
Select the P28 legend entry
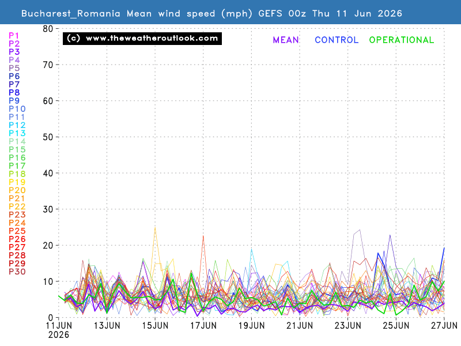pos(17,255)
